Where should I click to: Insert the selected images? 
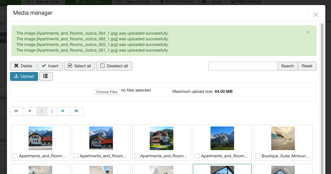pos(50,66)
